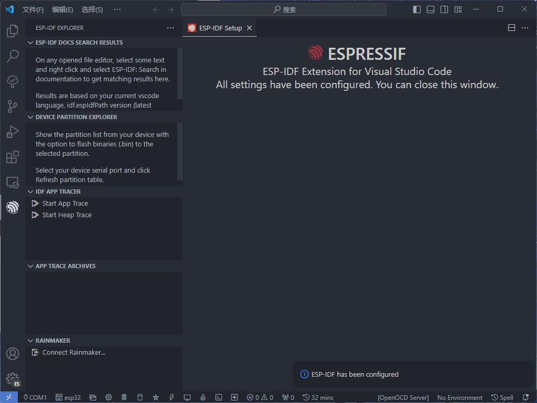Viewport: 537px width, 403px height.
Task: Click the flash device lightning icon
Action: [171, 397]
